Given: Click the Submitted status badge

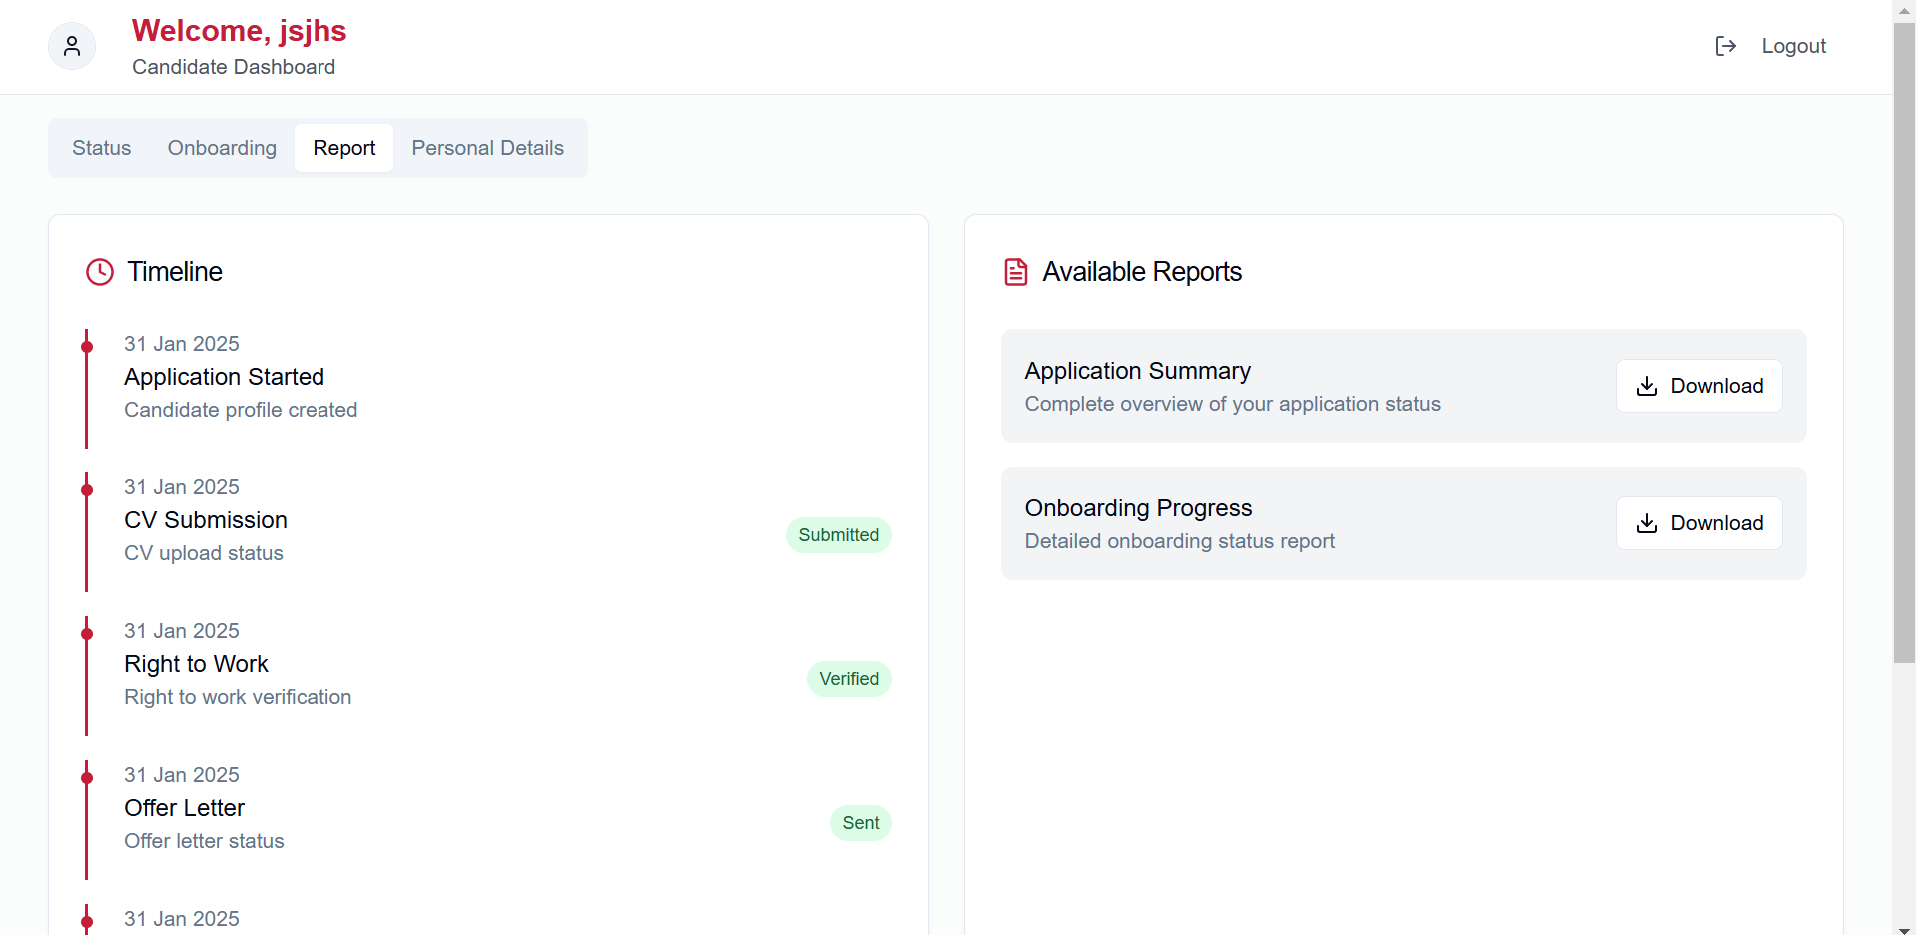Looking at the screenshot, I should pos(839,535).
